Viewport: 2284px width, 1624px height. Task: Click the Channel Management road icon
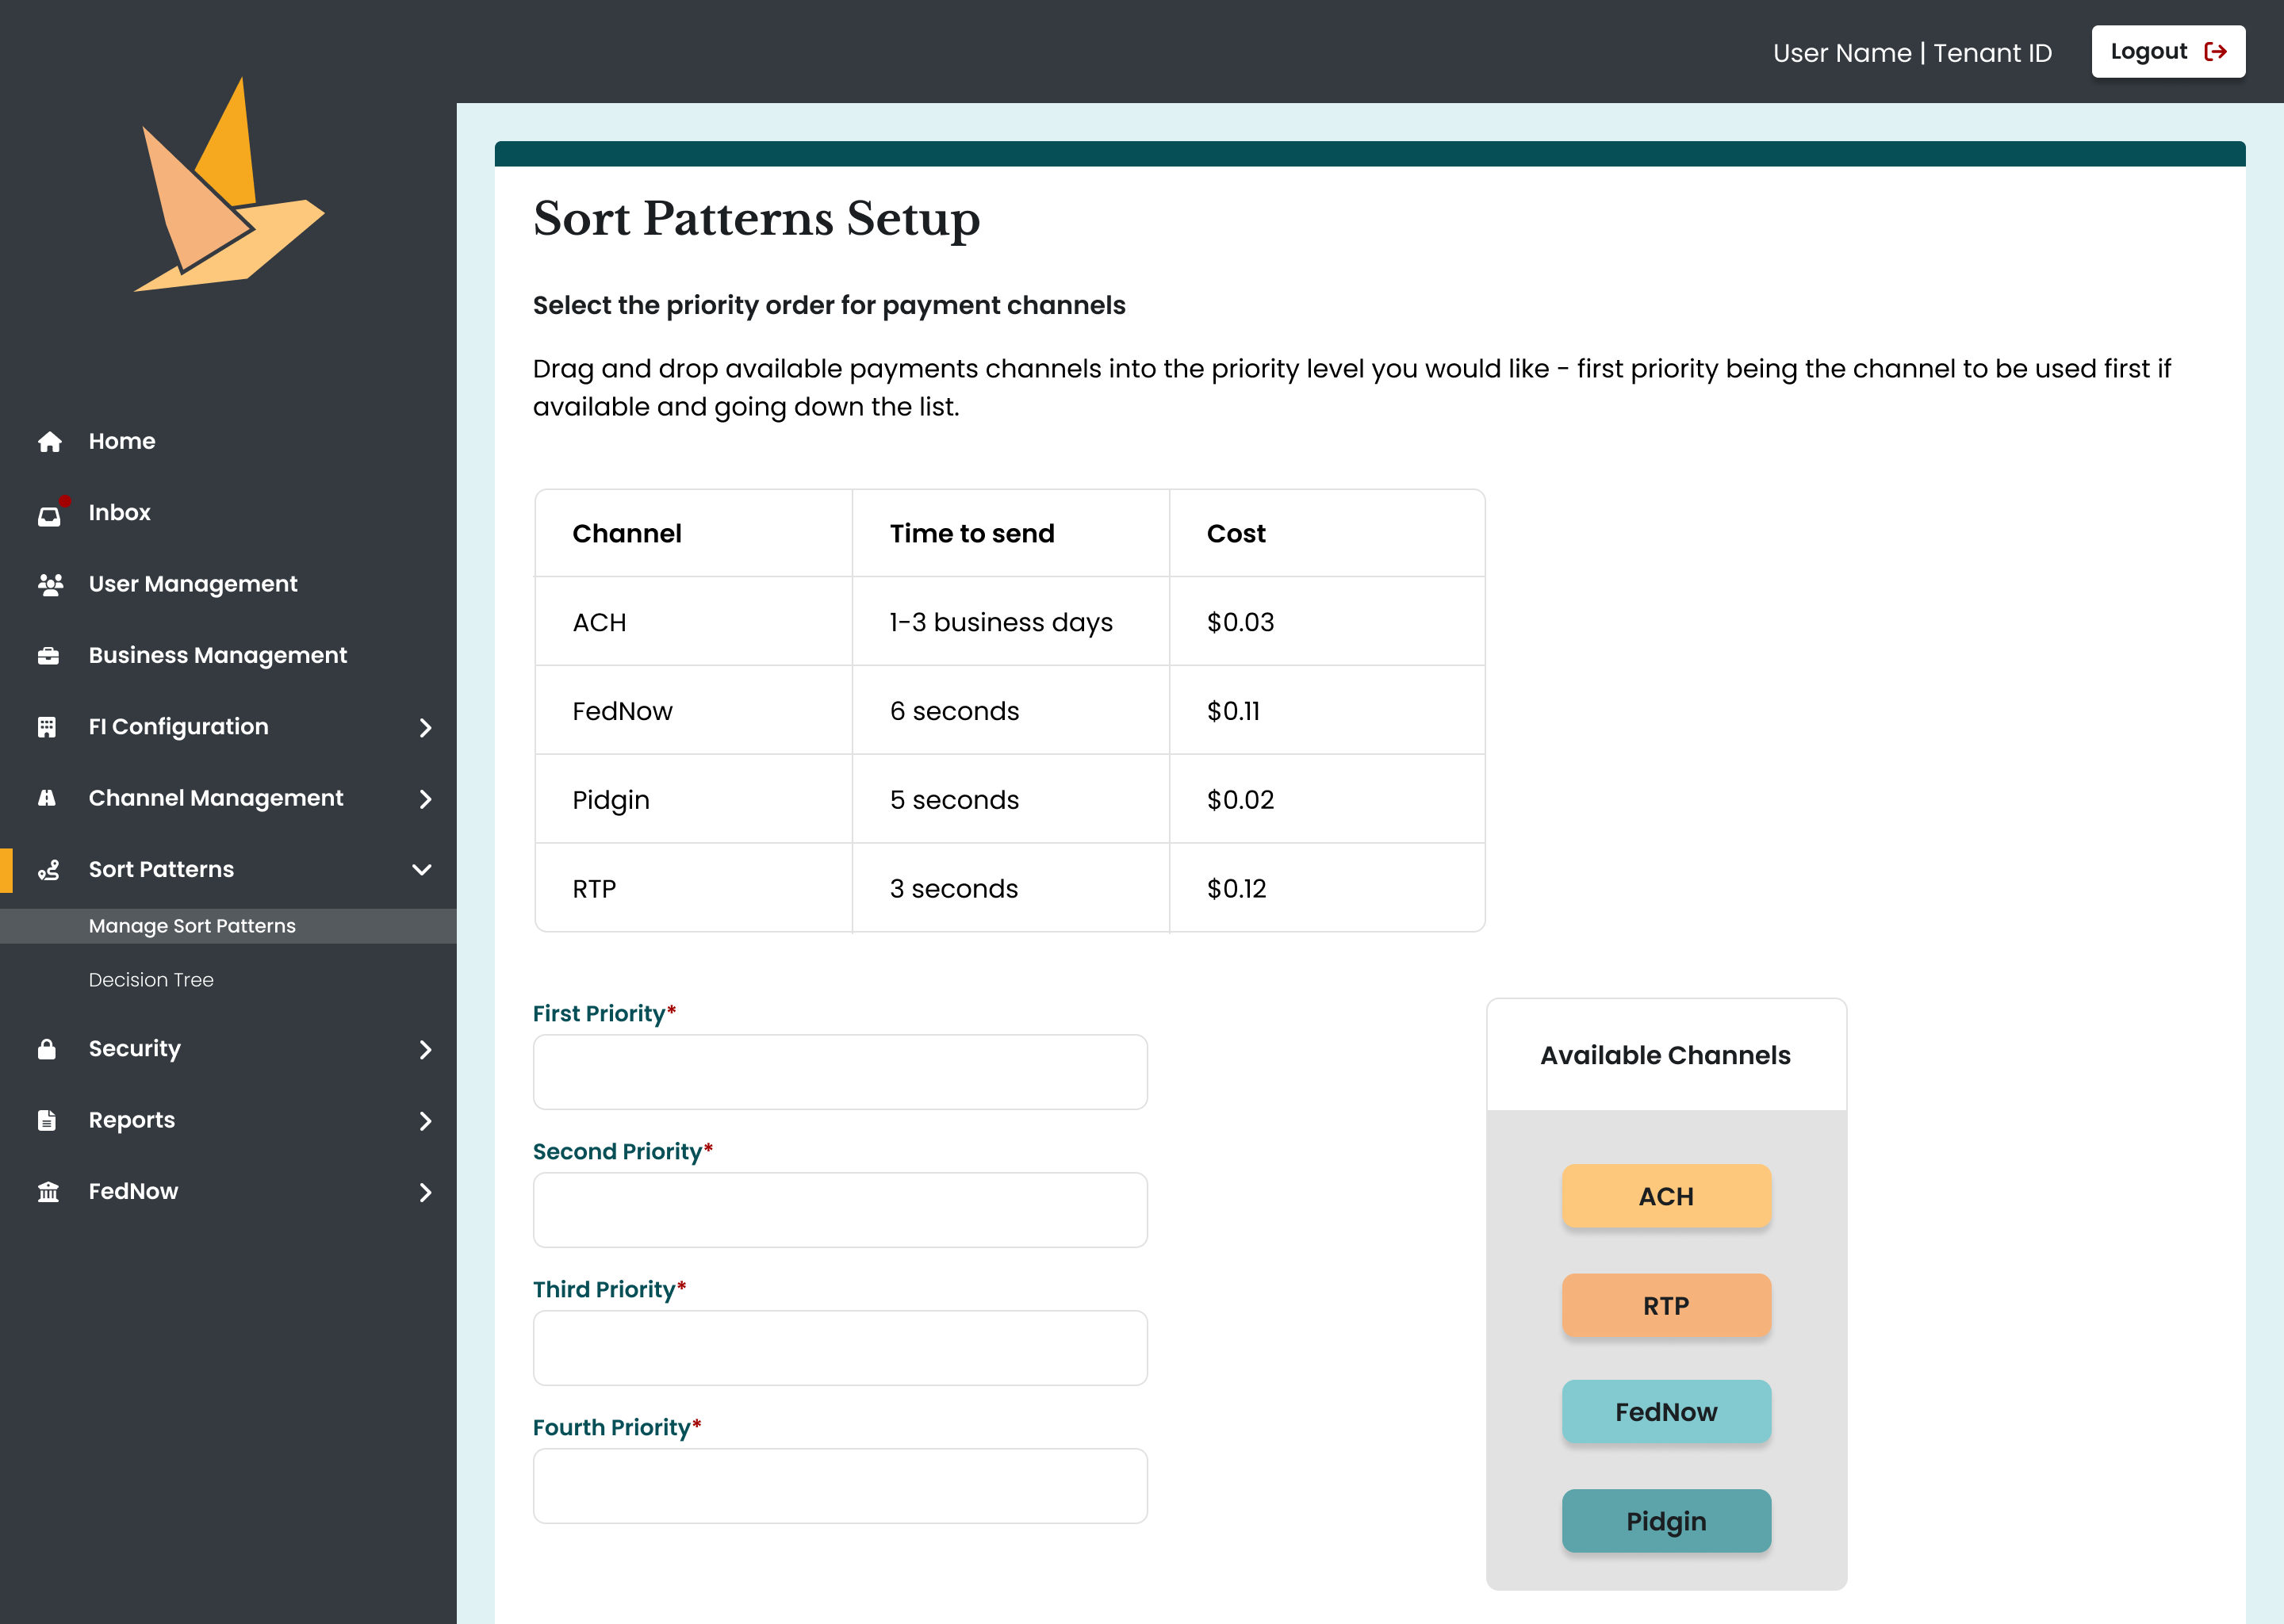click(x=47, y=798)
